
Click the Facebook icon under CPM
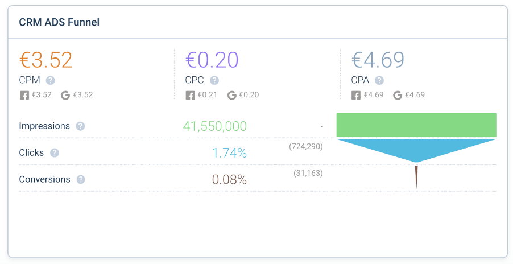[24, 95]
